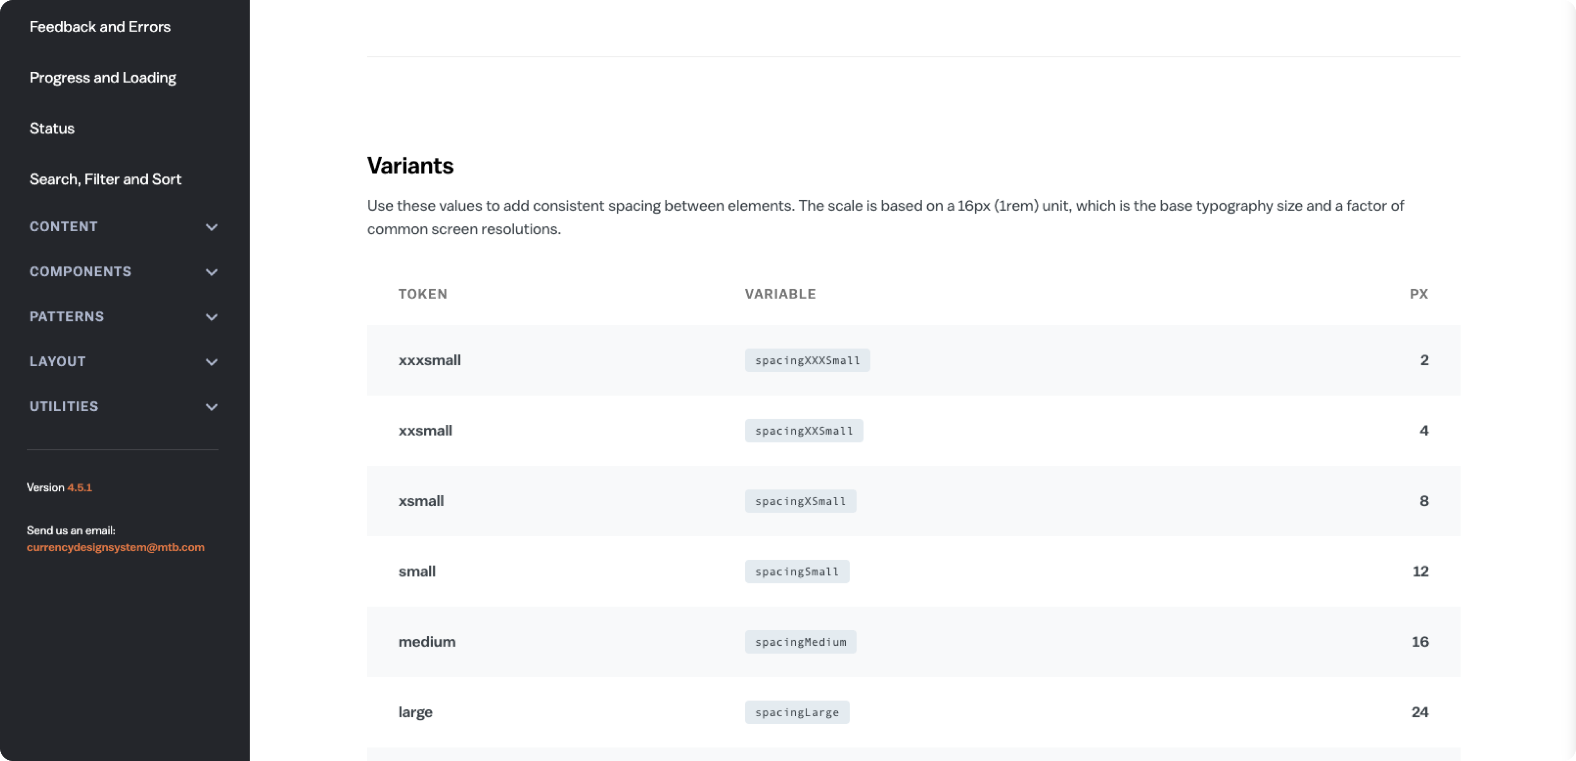The height and width of the screenshot is (761, 1576).
Task: Expand the UTILITIES section chevron
Action: (x=211, y=407)
